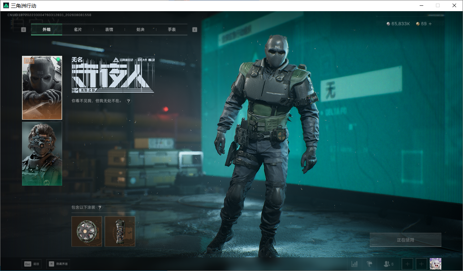This screenshot has height=271, width=463.
Task: Open the 名片 tab
Action: point(78,30)
